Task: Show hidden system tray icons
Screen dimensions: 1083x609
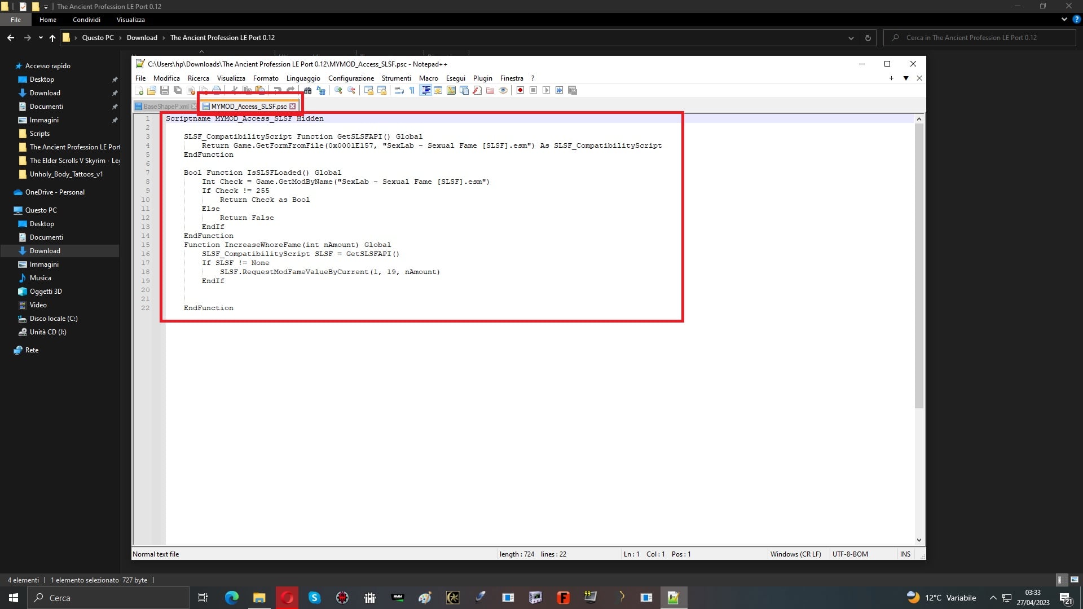Action: coord(993,598)
